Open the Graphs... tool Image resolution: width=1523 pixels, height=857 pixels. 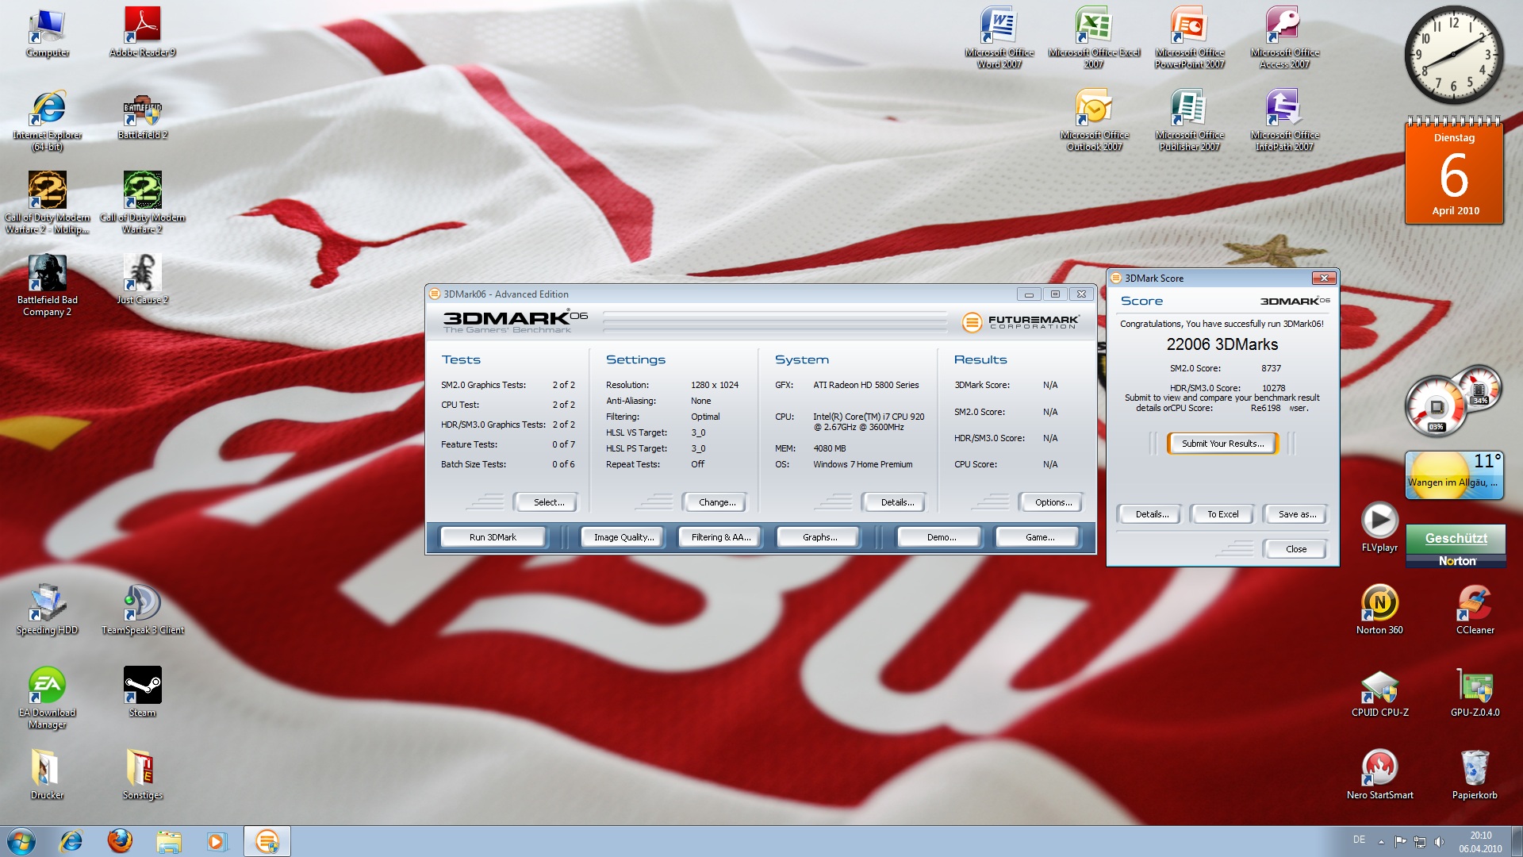click(x=819, y=537)
